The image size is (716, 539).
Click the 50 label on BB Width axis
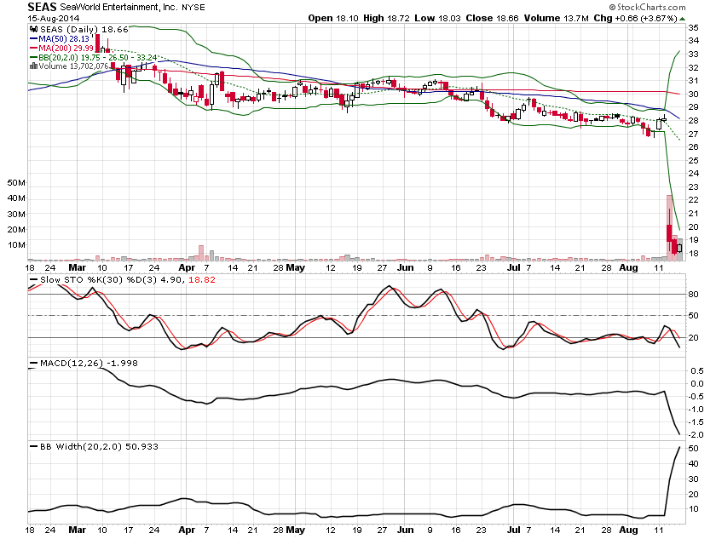[x=693, y=449]
